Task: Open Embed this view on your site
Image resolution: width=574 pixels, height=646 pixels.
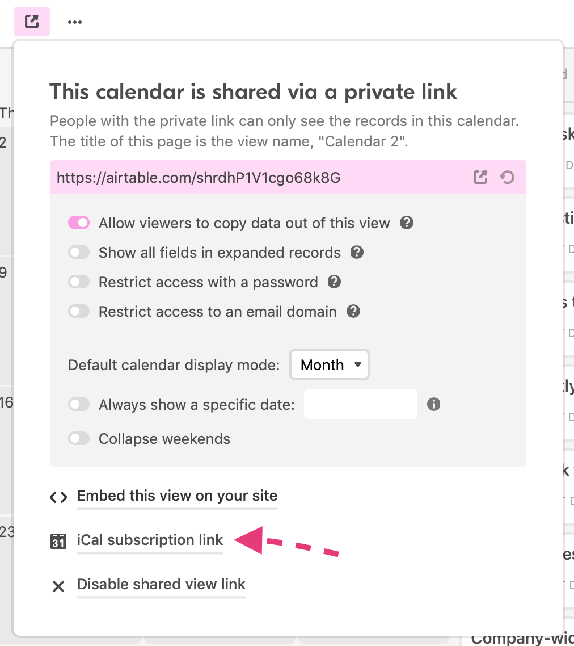Action: tap(177, 496)
